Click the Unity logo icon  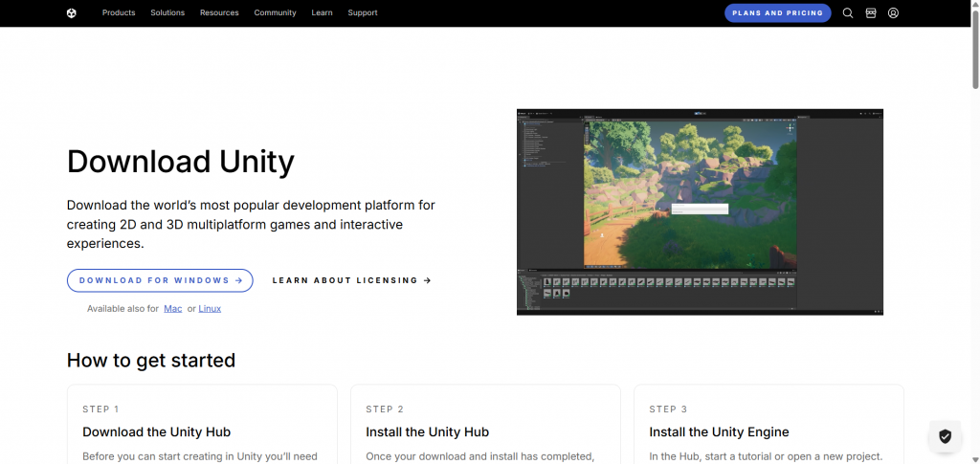(71, 13)
